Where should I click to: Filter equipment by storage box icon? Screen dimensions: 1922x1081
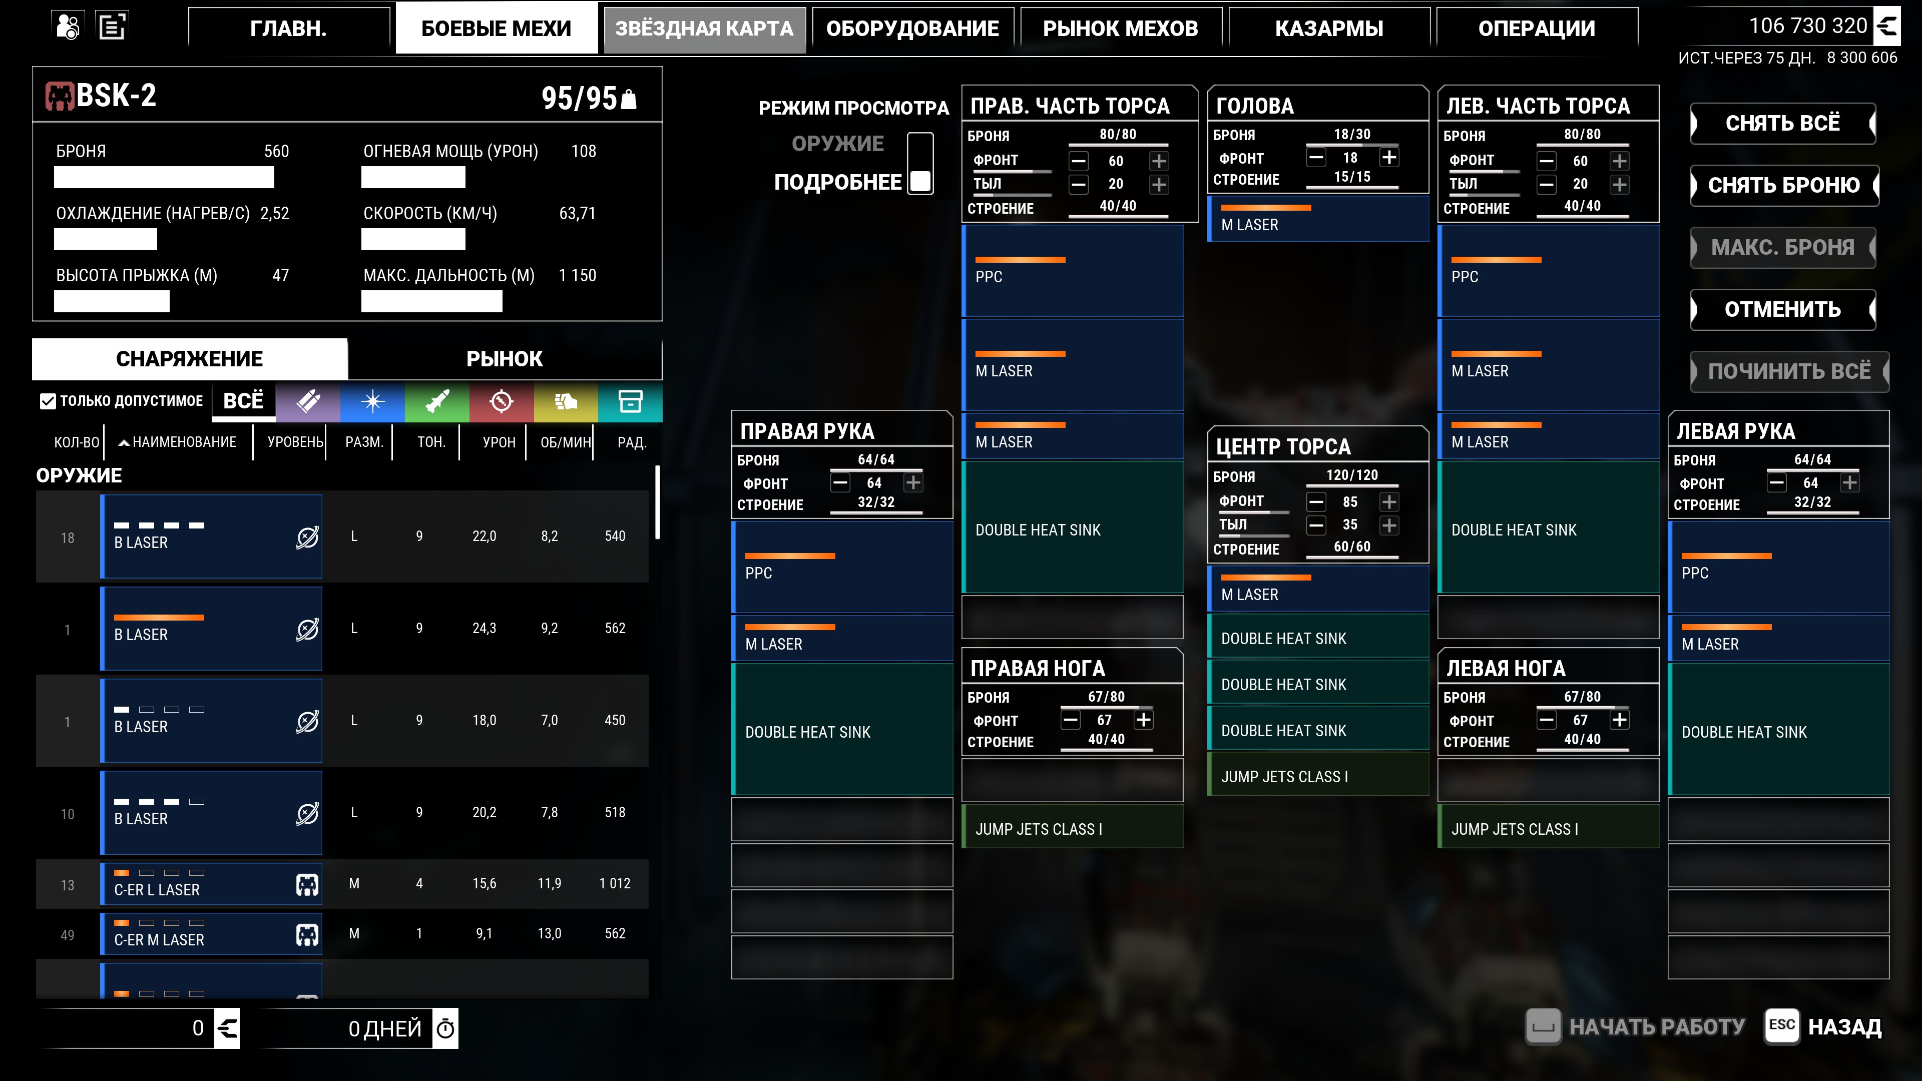tap(631, 401)
